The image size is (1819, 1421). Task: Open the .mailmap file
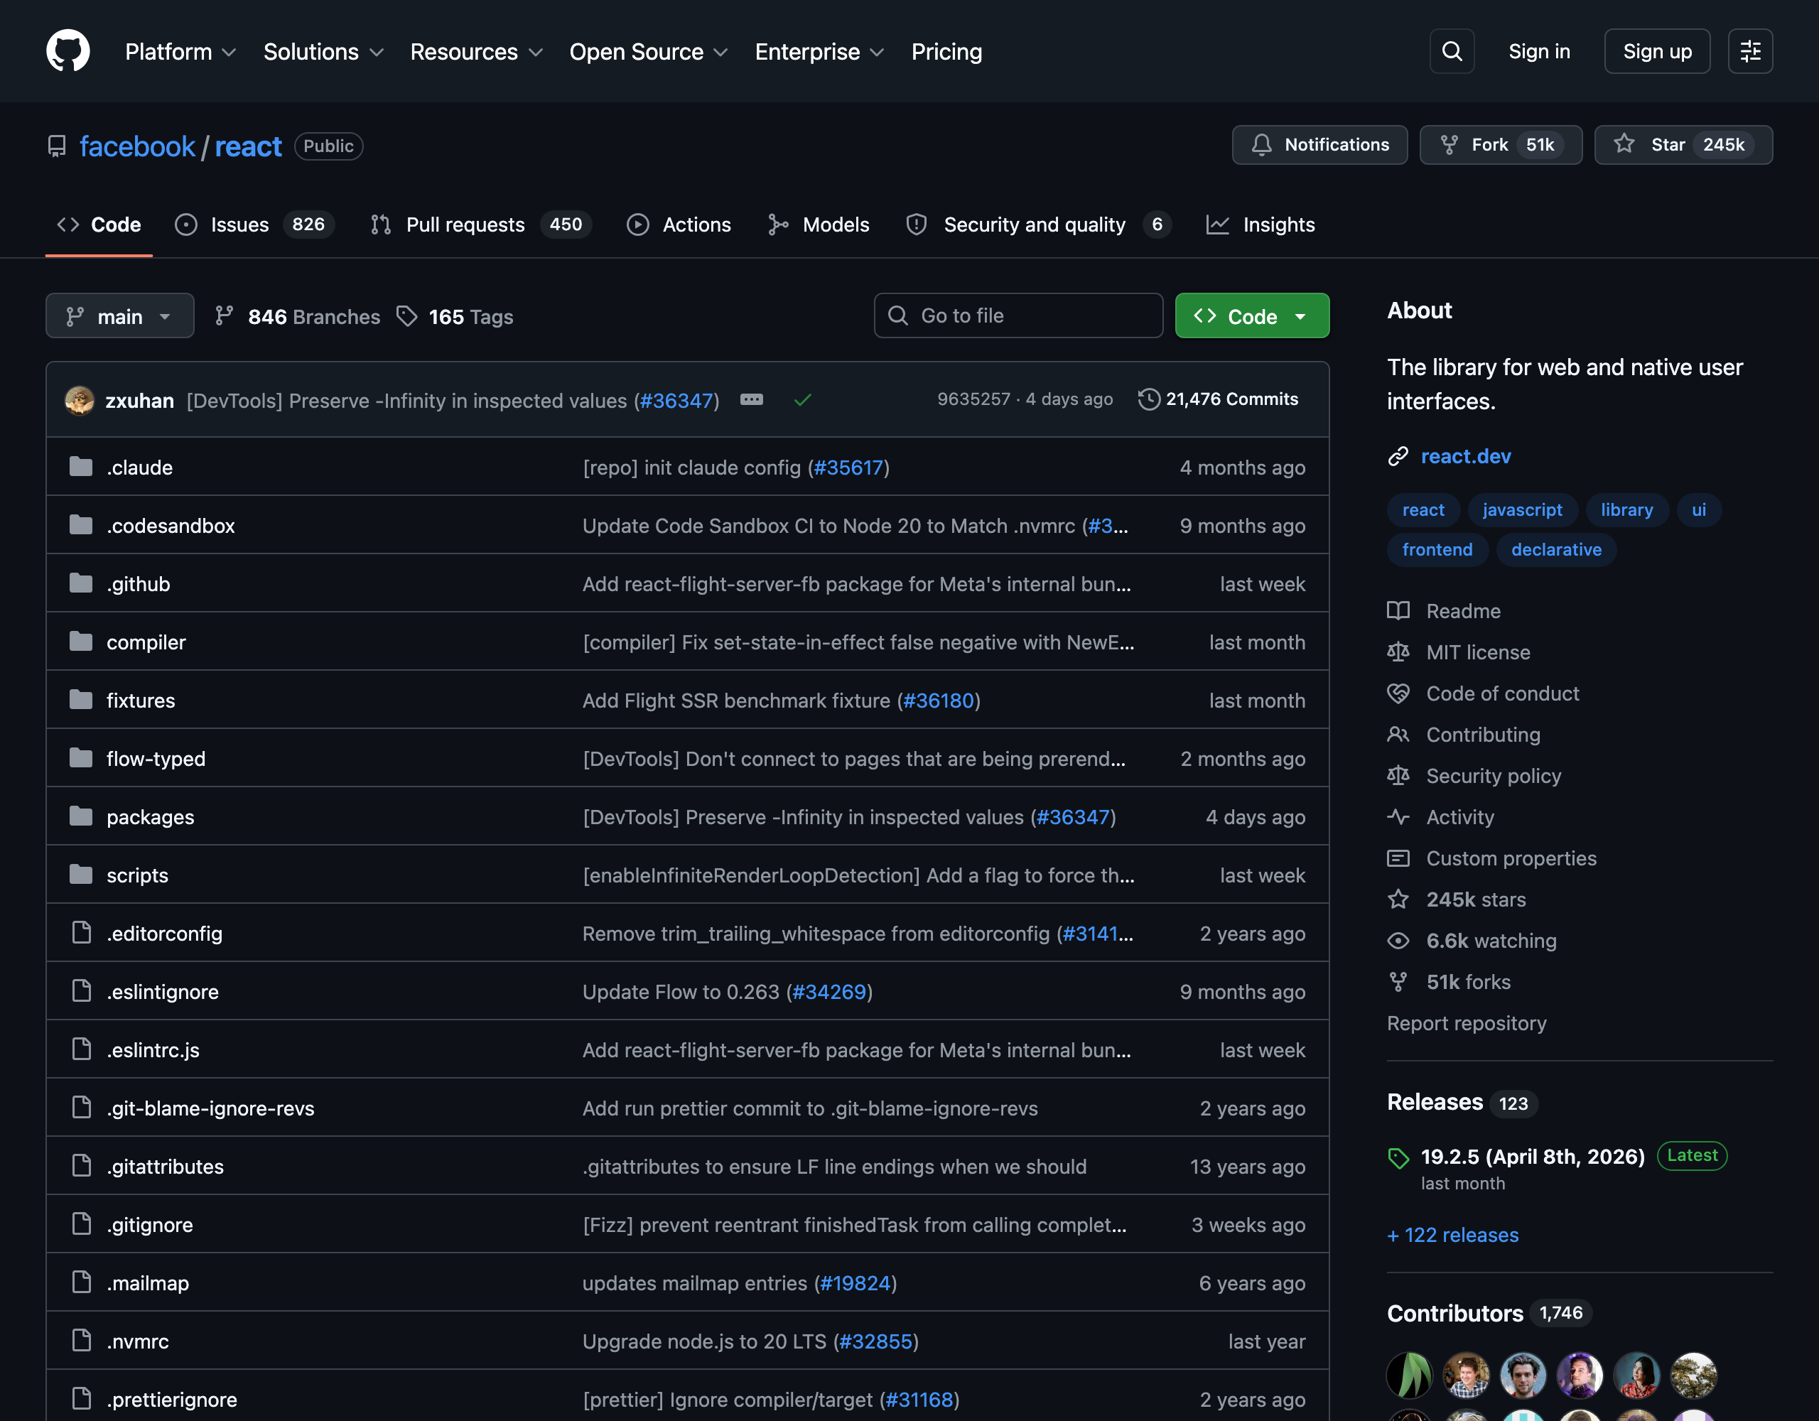[147, 1284]
